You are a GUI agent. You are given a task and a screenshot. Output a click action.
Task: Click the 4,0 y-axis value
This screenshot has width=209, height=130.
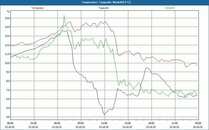click(x=8, y=117)
